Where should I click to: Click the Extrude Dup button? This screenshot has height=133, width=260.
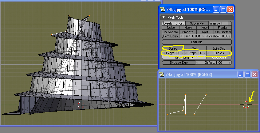coord(179,63)
